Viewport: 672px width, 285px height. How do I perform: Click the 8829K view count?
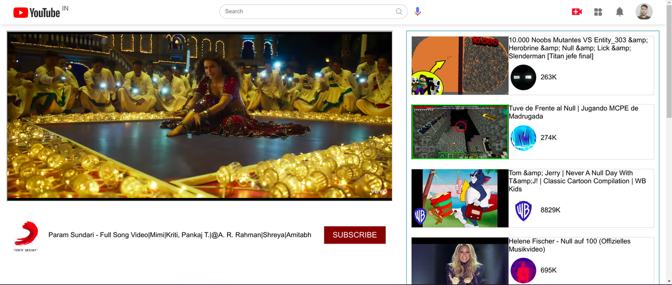pos(551,210)
